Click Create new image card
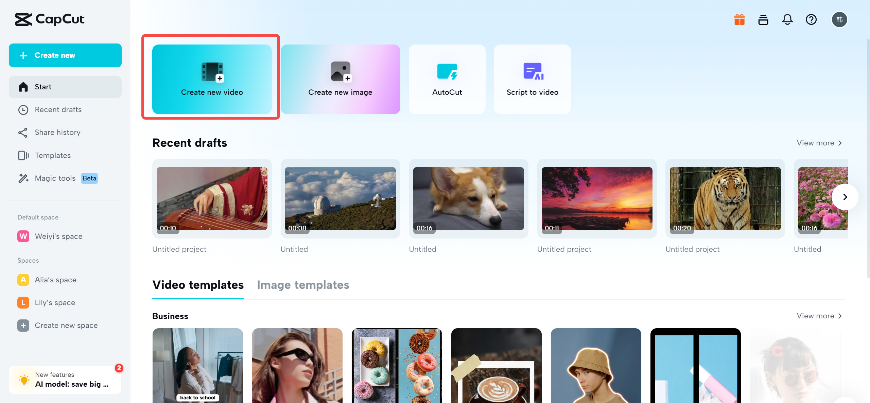The width and height of the screenshot is (870, 403). [340, 79]
